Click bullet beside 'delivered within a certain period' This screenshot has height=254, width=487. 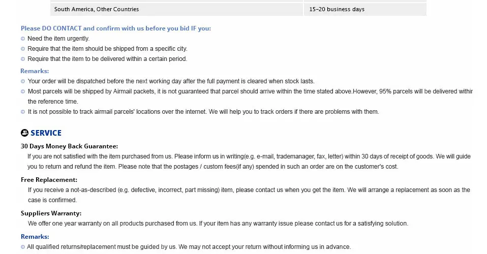click(23, 59)
